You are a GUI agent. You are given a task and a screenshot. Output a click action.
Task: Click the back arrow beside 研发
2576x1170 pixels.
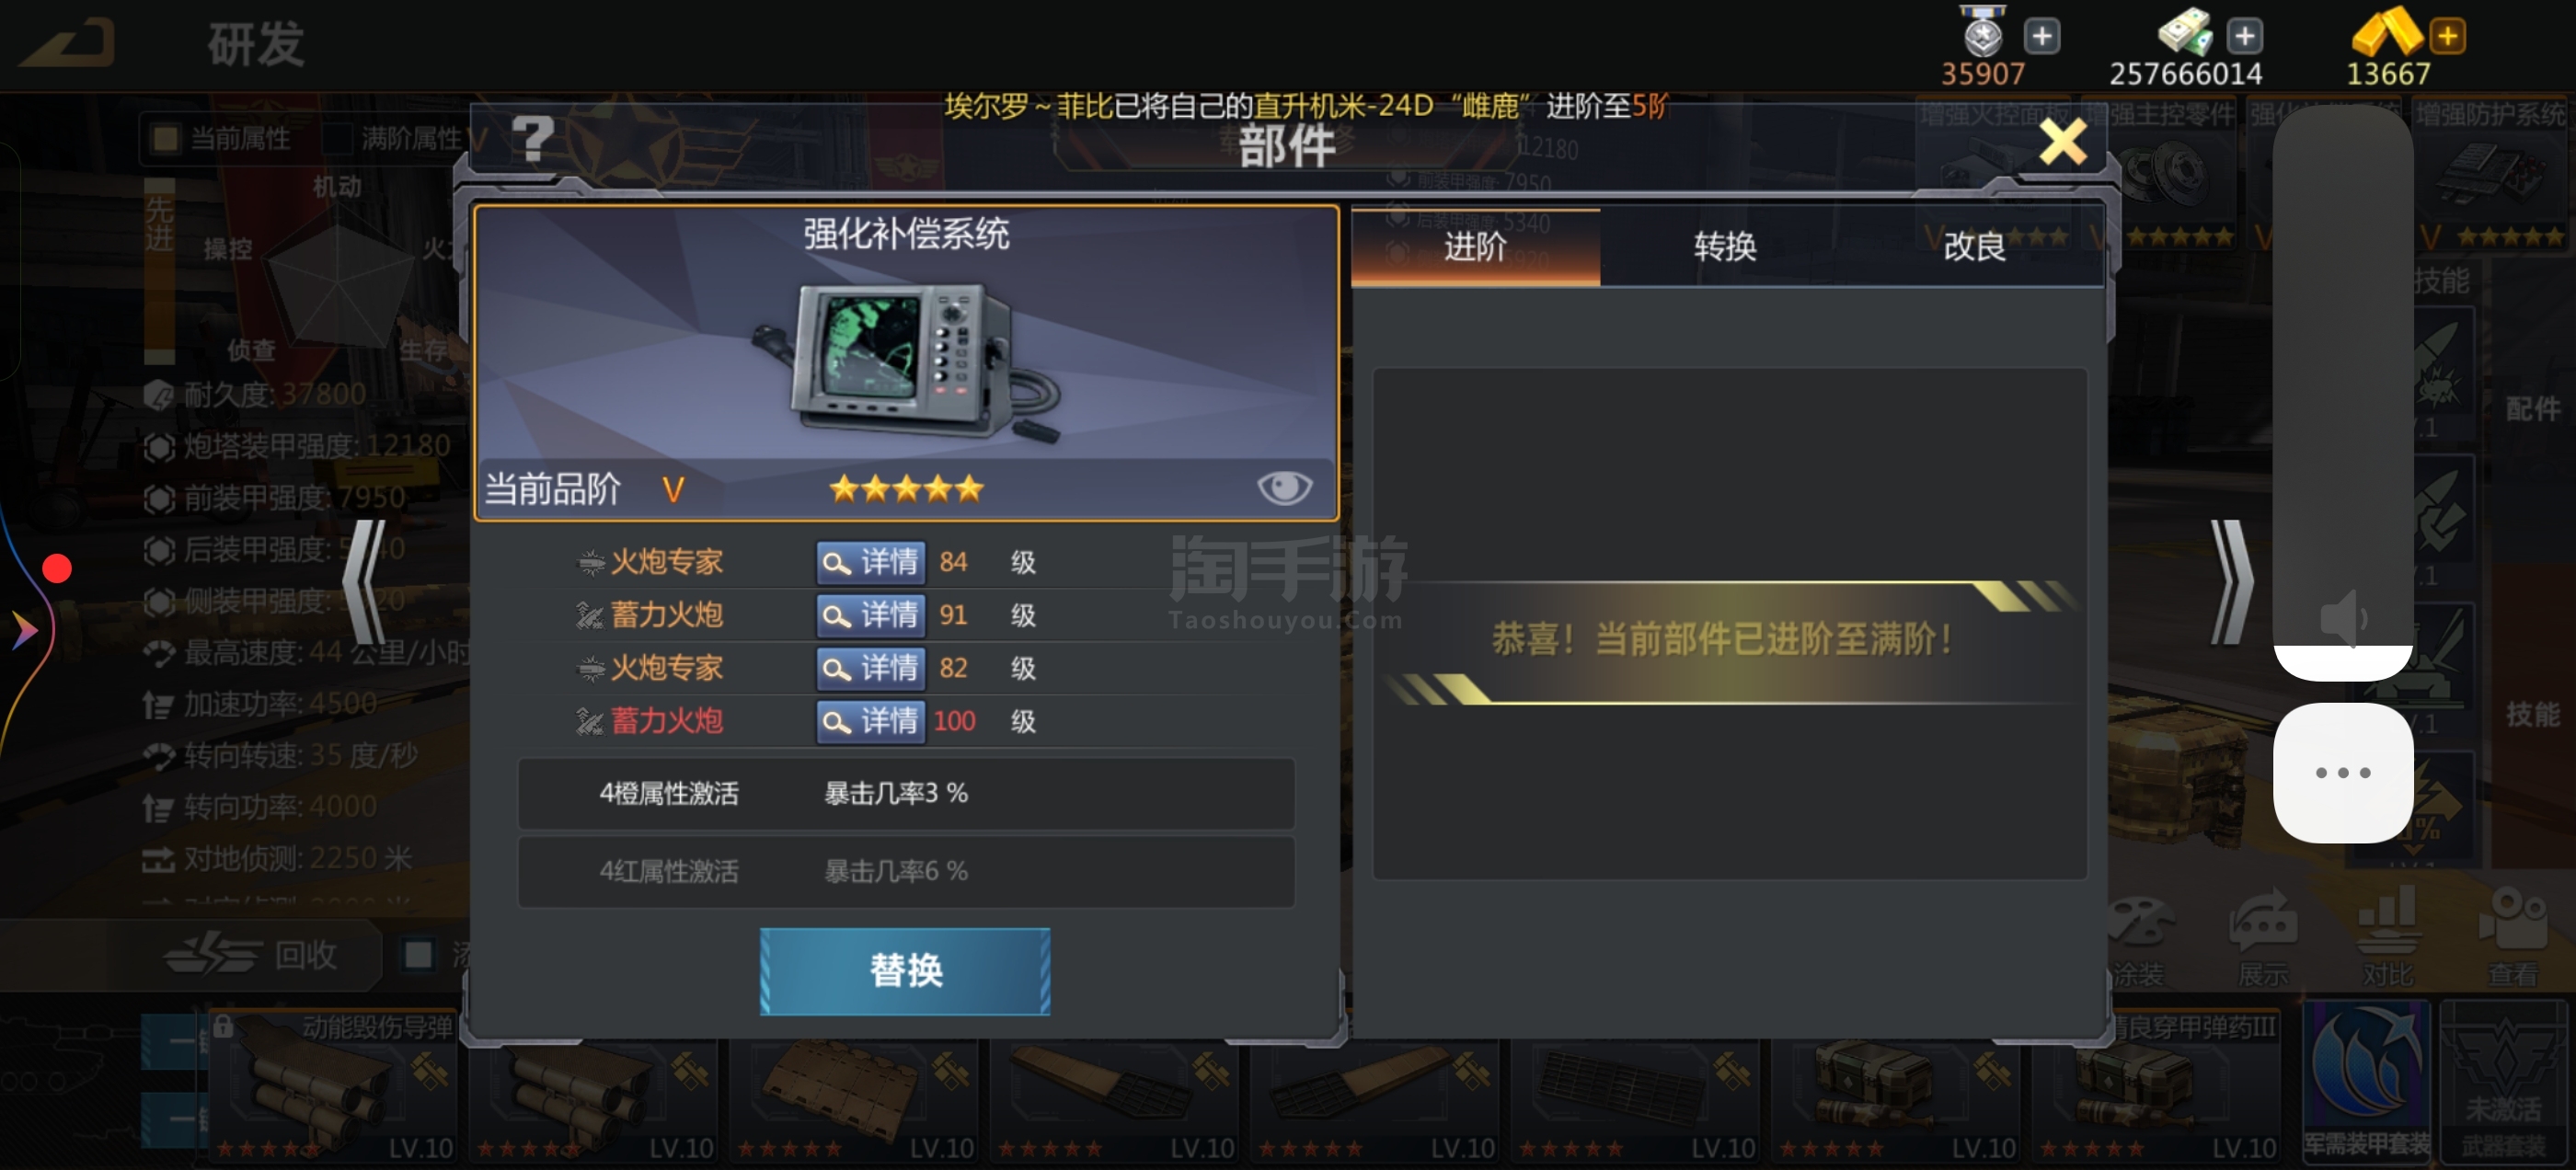67,44
